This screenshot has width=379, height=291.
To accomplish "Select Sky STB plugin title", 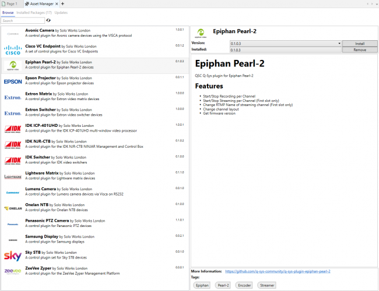I will click(x=33, y=252).
